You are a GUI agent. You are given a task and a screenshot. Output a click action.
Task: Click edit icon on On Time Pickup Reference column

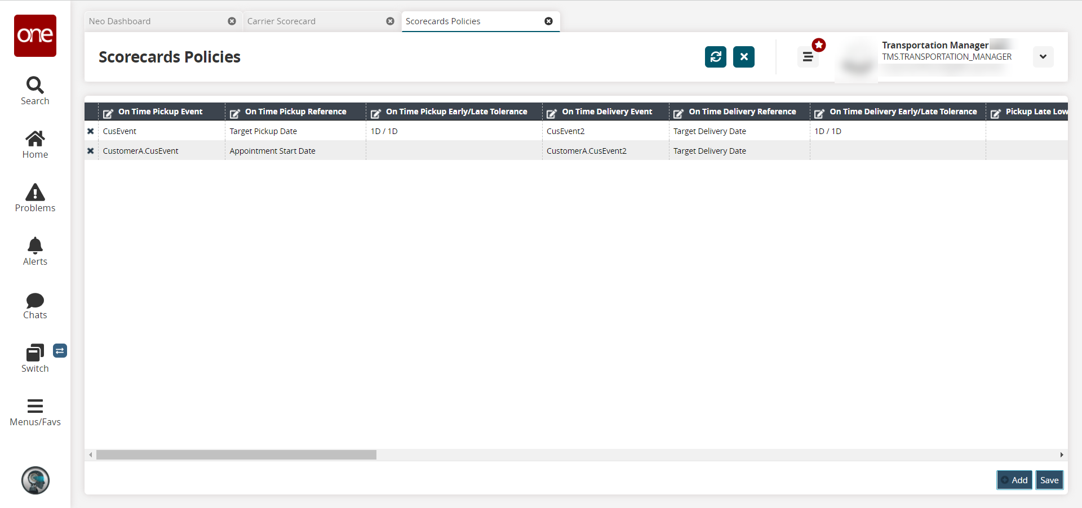tap(235, 113)
